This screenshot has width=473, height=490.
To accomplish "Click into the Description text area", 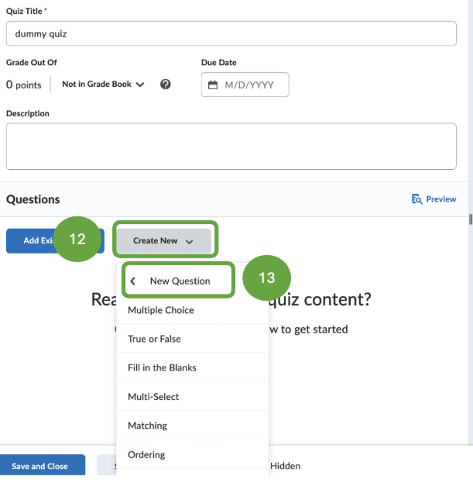I will pyautogui.click(x=231, y=147).
